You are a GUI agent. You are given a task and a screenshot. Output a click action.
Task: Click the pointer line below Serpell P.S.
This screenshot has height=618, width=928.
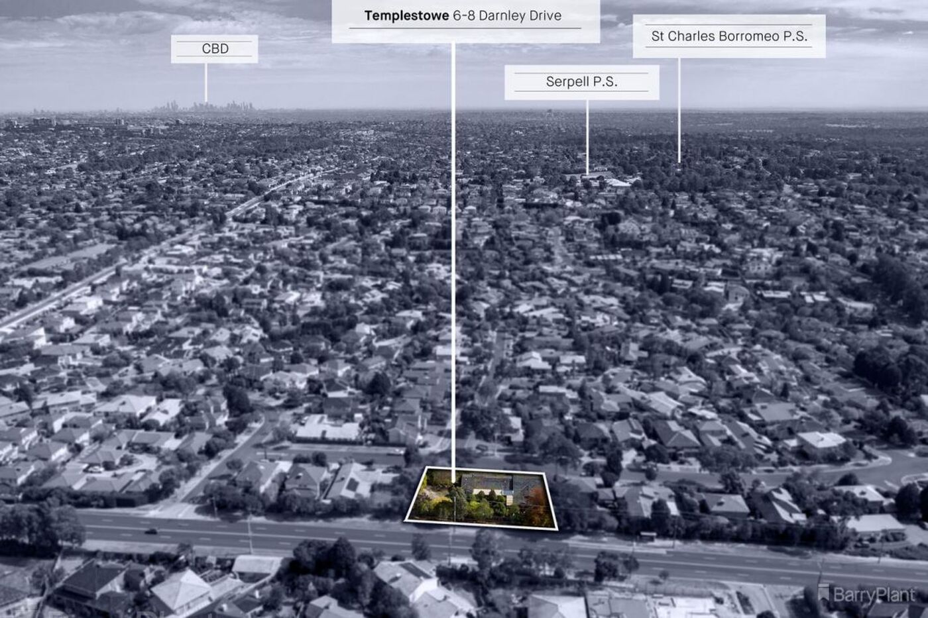[587, 136]
